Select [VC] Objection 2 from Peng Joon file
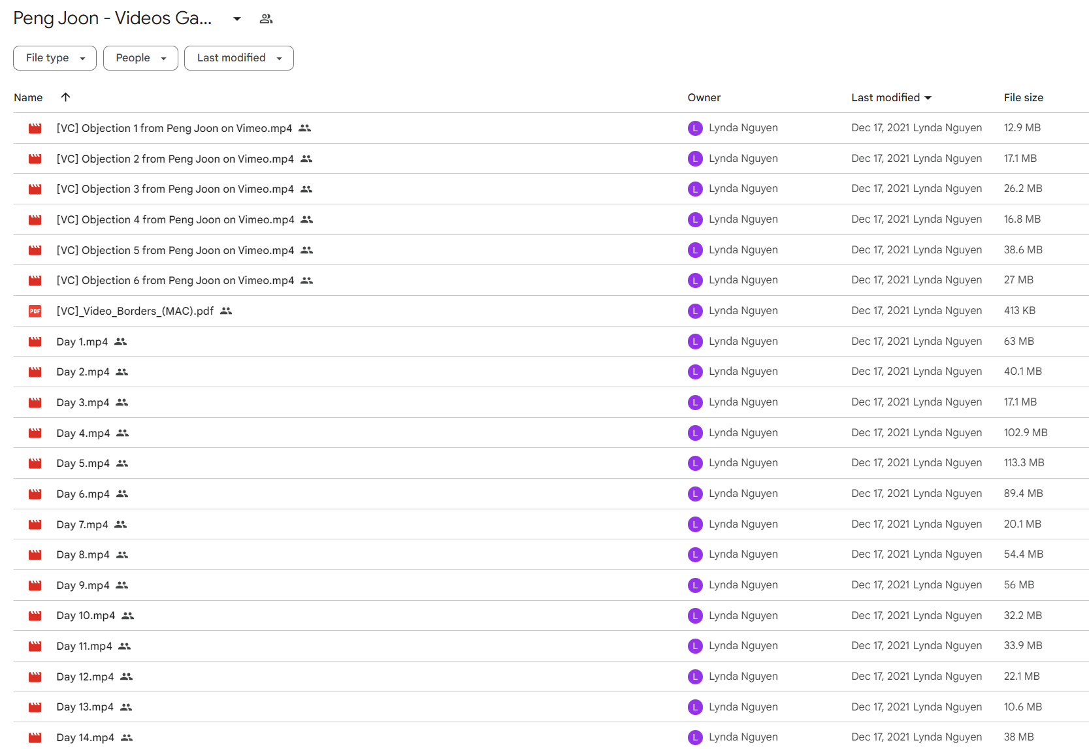The image size is (1089, 749). pos(175,159)
